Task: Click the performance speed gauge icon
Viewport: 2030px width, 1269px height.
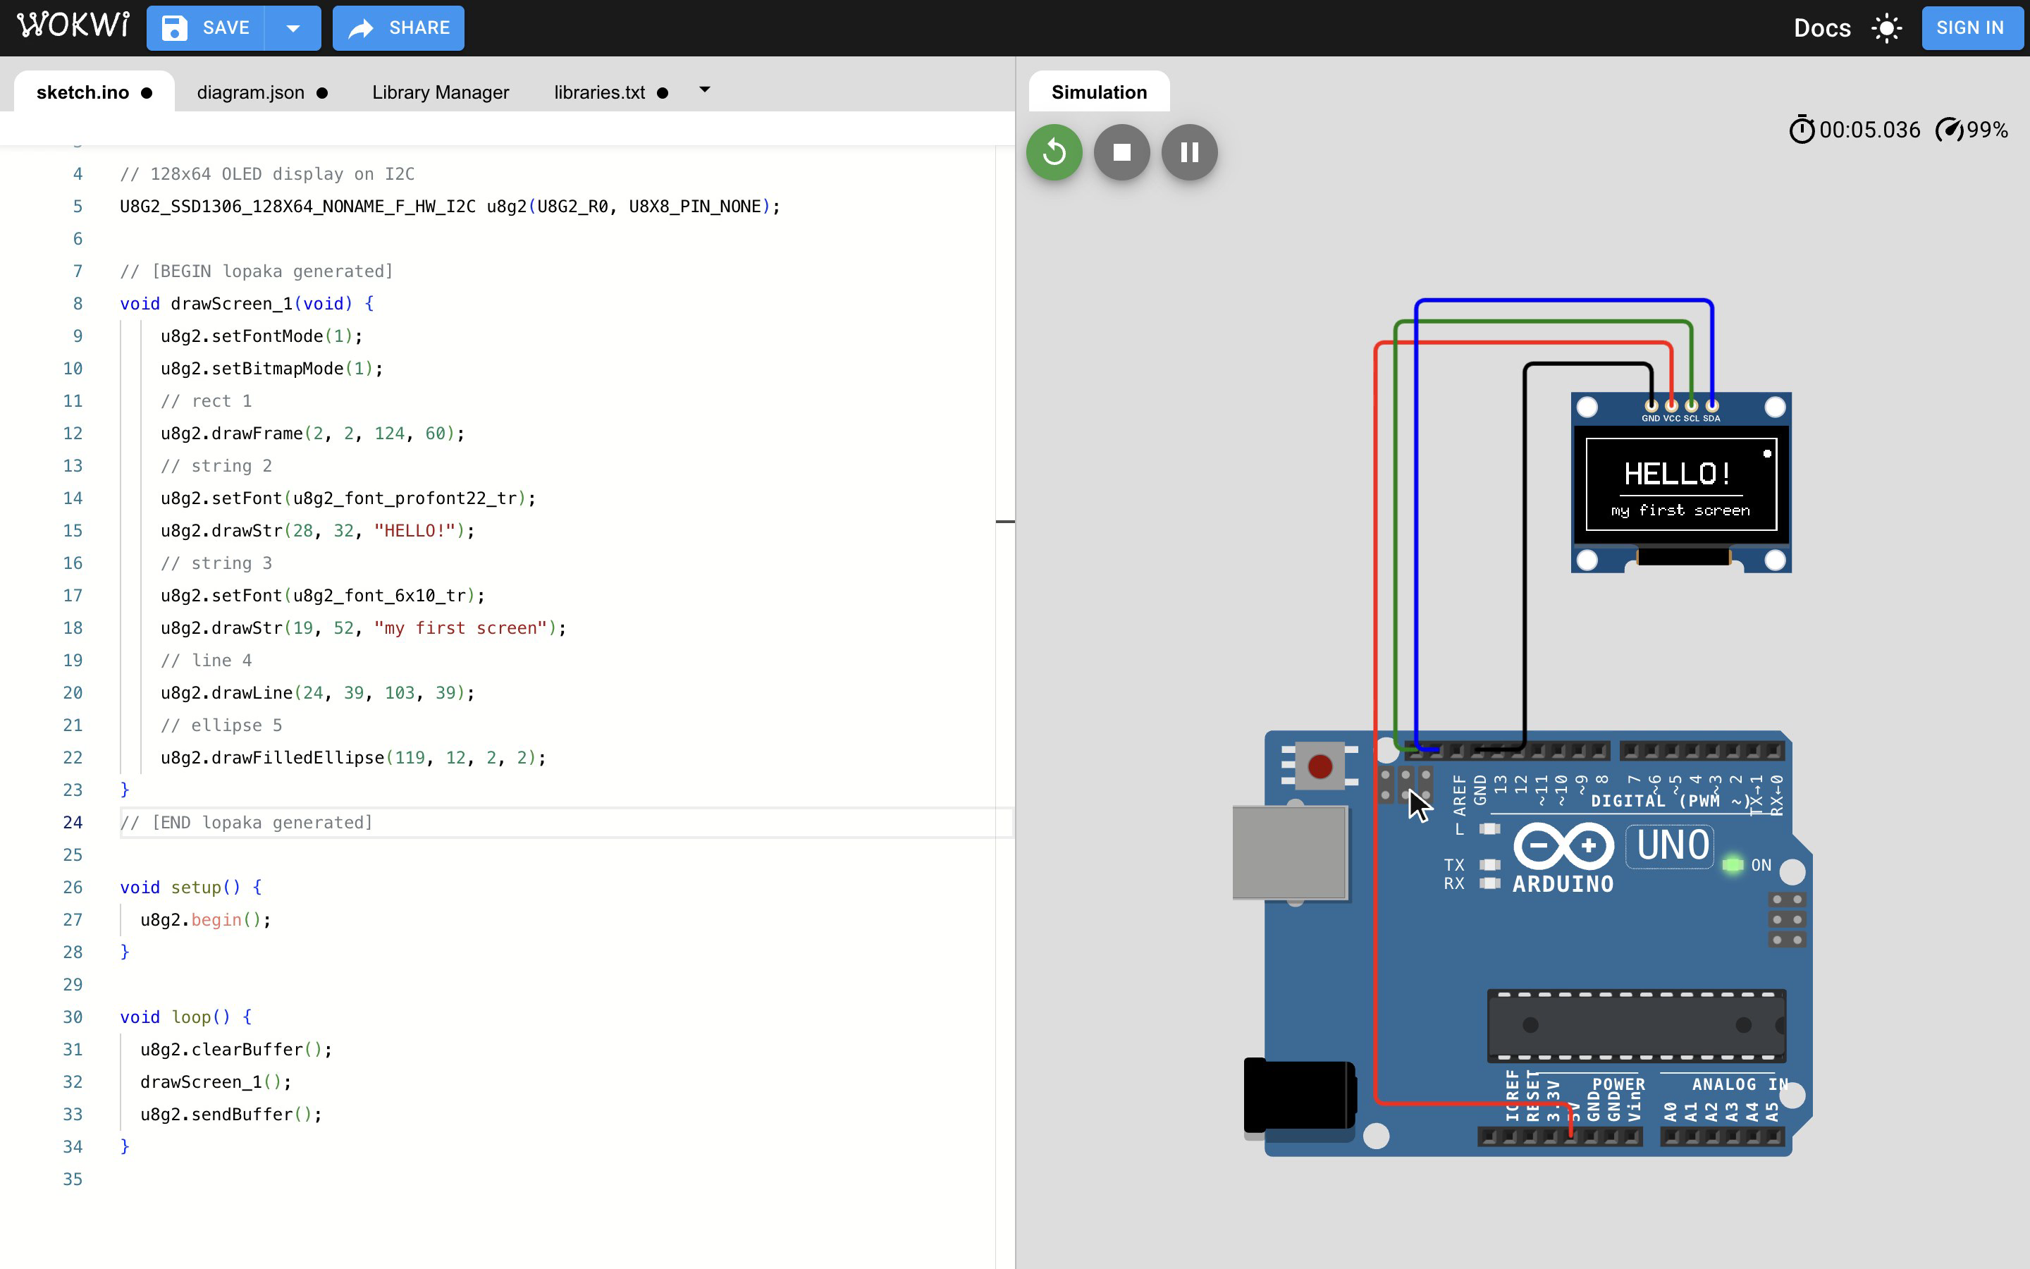Action: click(x=1950, y=130)
